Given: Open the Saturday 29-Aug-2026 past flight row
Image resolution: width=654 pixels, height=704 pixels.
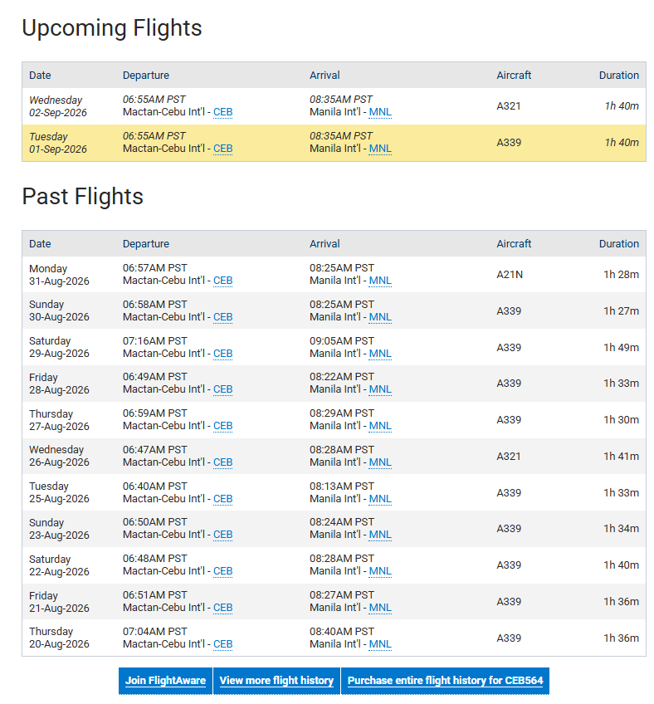Looking at the screenshot, I should [334, 348].
